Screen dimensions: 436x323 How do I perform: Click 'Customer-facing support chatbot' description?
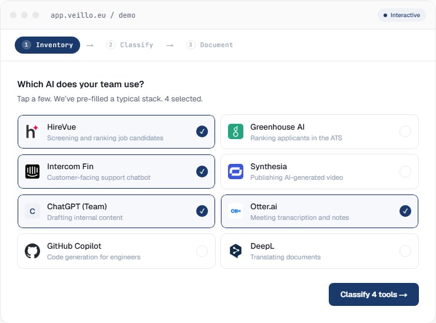pos(99,177)
